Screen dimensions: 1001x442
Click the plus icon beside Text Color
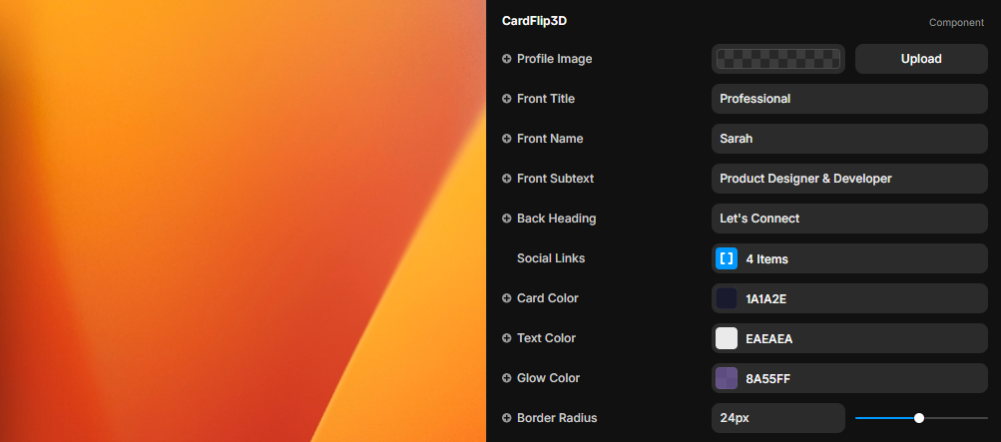click(507, 338)
